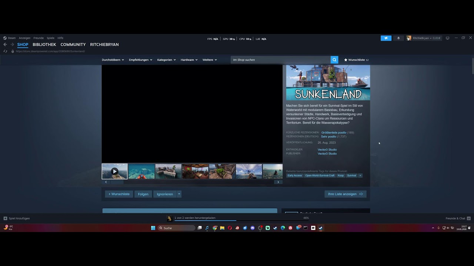Open Windows Start menu
474x266 pixels.
[153, 228]
